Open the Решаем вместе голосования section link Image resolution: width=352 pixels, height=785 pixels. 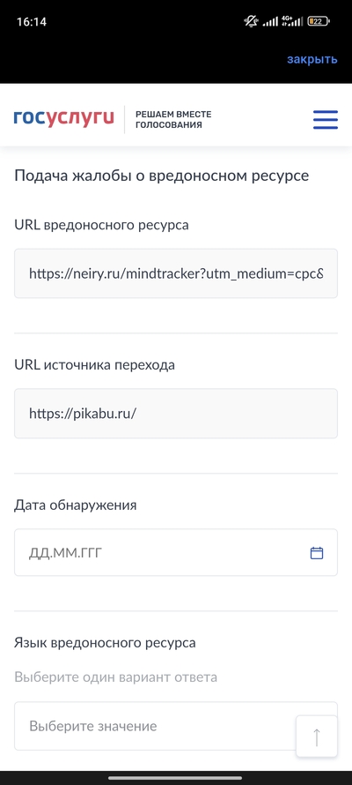173,120
